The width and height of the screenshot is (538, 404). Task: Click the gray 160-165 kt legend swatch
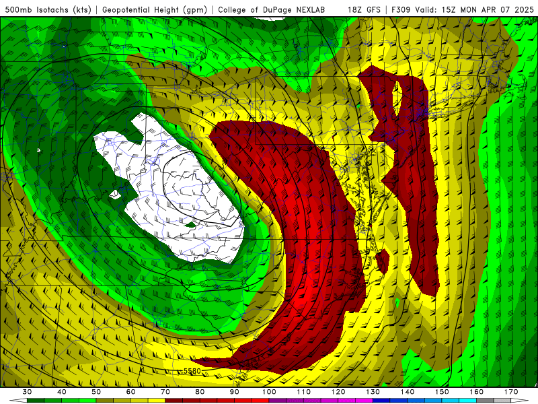click(x=485, y=401)
